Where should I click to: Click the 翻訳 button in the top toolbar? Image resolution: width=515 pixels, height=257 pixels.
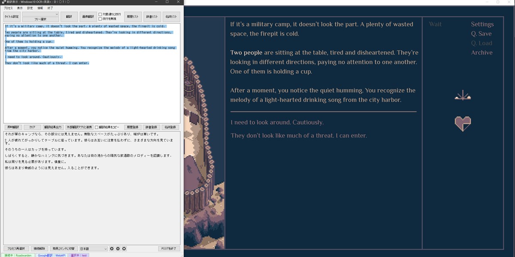click(69, 17)
